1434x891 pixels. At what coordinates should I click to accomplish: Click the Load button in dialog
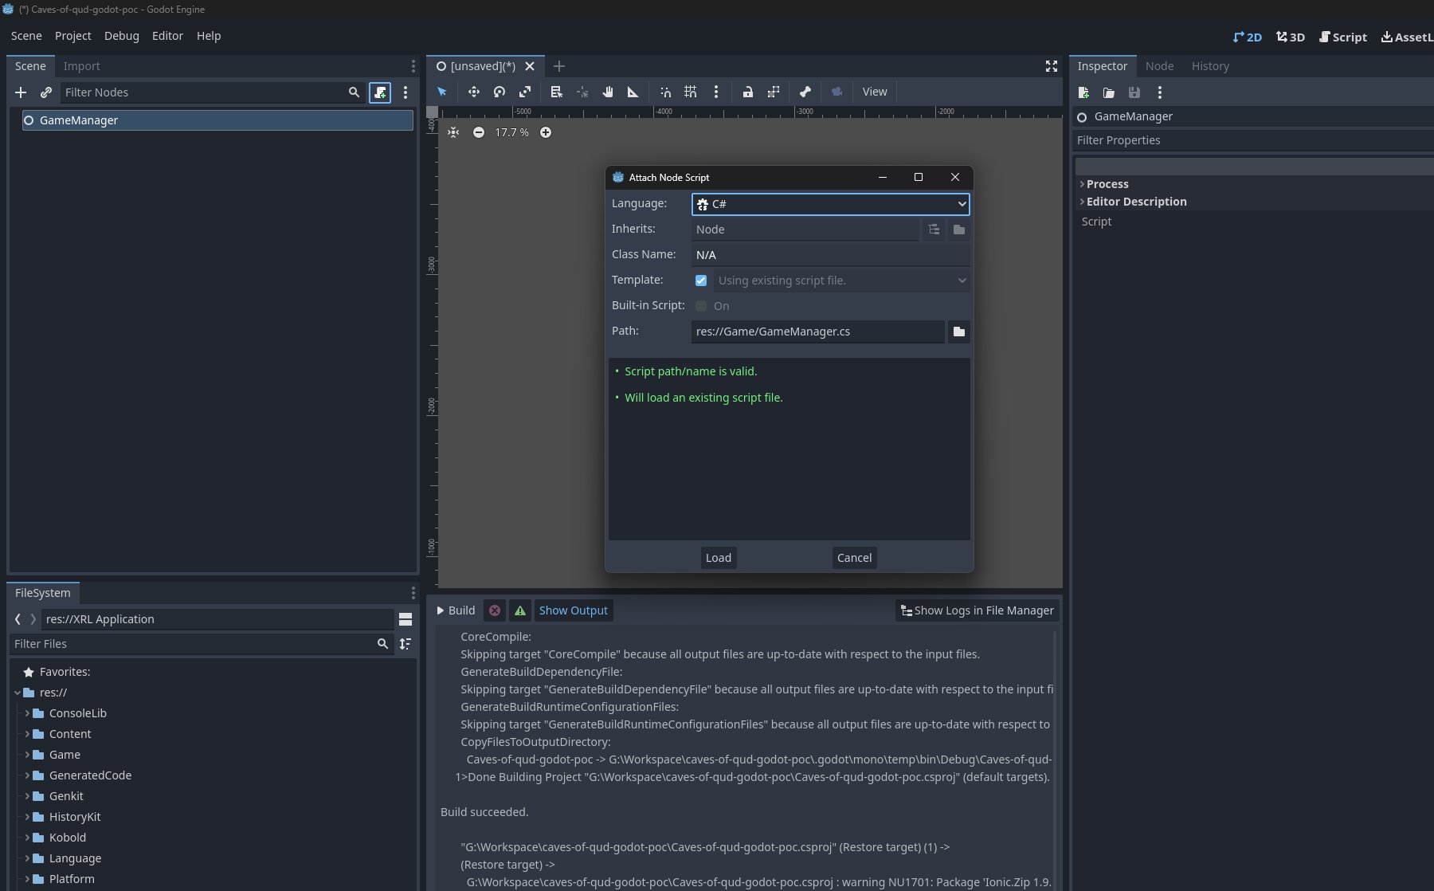718,558
